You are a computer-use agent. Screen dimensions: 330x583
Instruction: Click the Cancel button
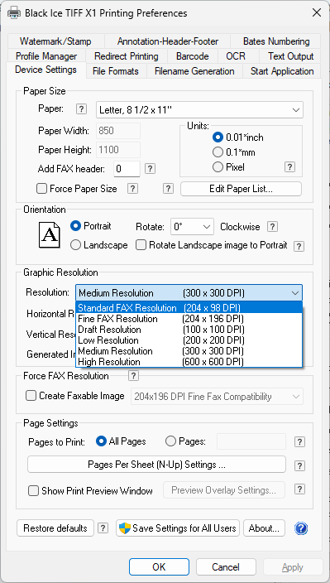(226, 566)
